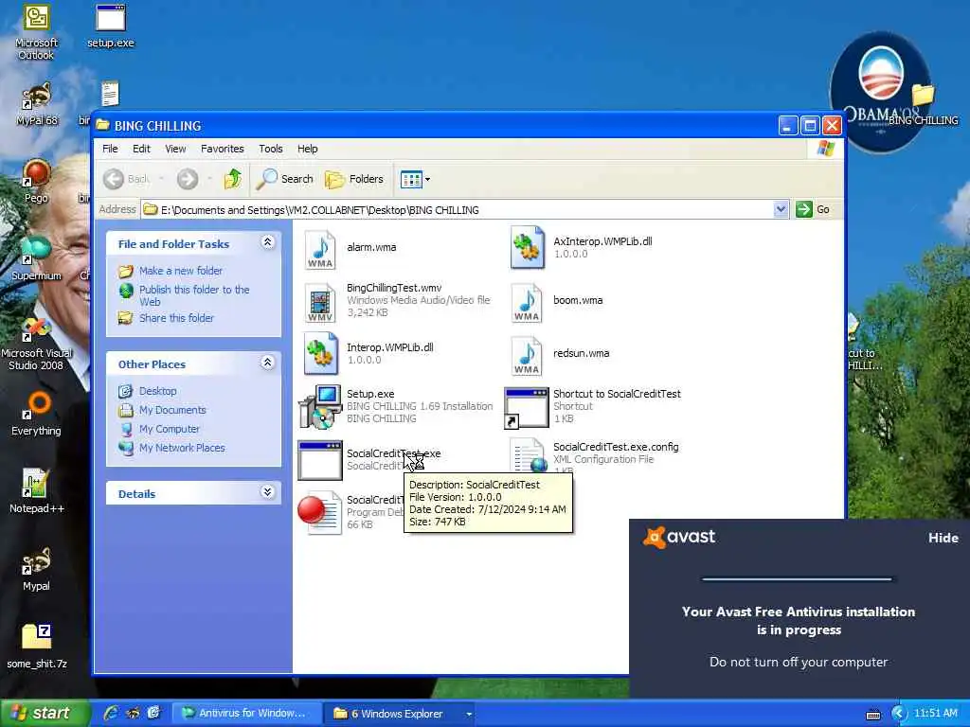Viewport: 970px width, 727px height.
Task: Collapse File and Folder Tasks panel
Action: point(267,242)
